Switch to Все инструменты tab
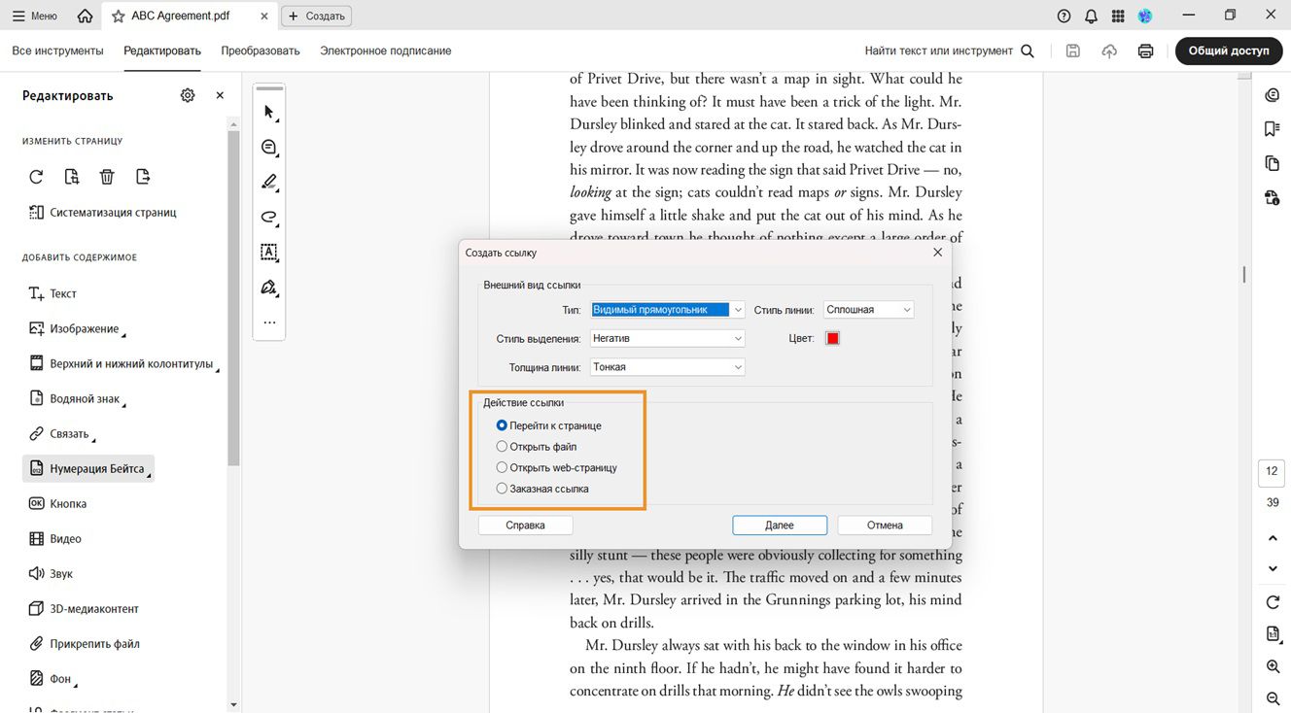This screenshot has width=1291, height=713. click(57, 51)
